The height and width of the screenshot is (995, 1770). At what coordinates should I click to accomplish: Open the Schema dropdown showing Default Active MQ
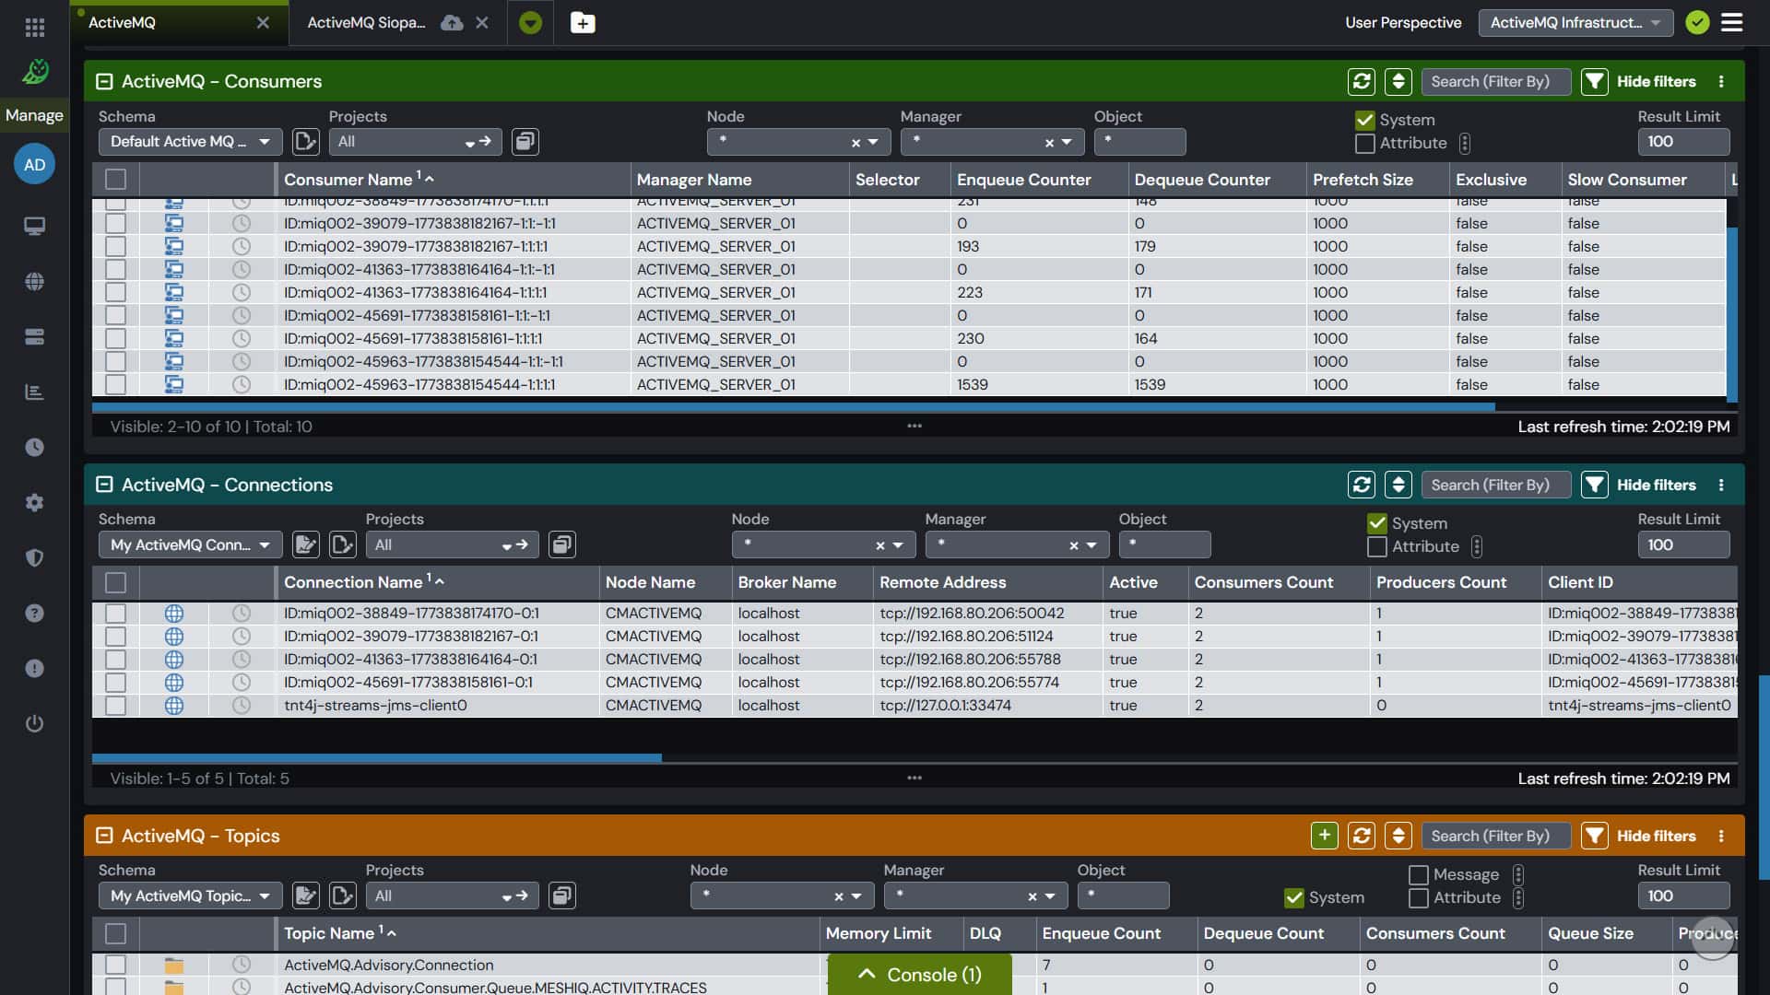[189, 141]
